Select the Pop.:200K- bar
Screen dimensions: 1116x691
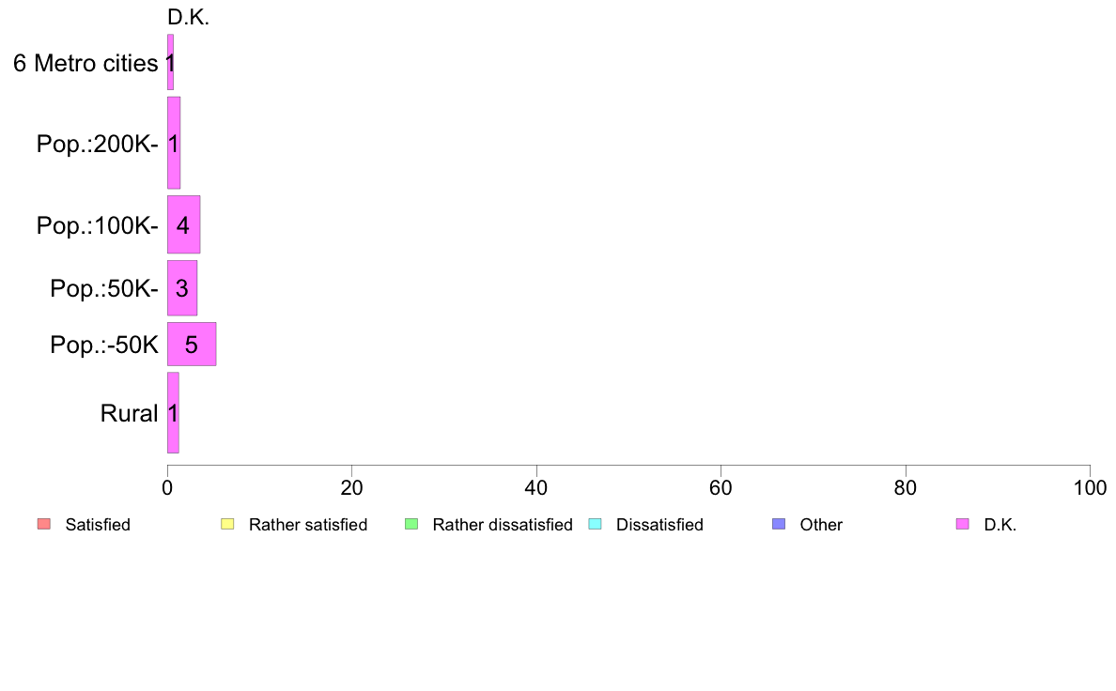(x=174, y=143)
